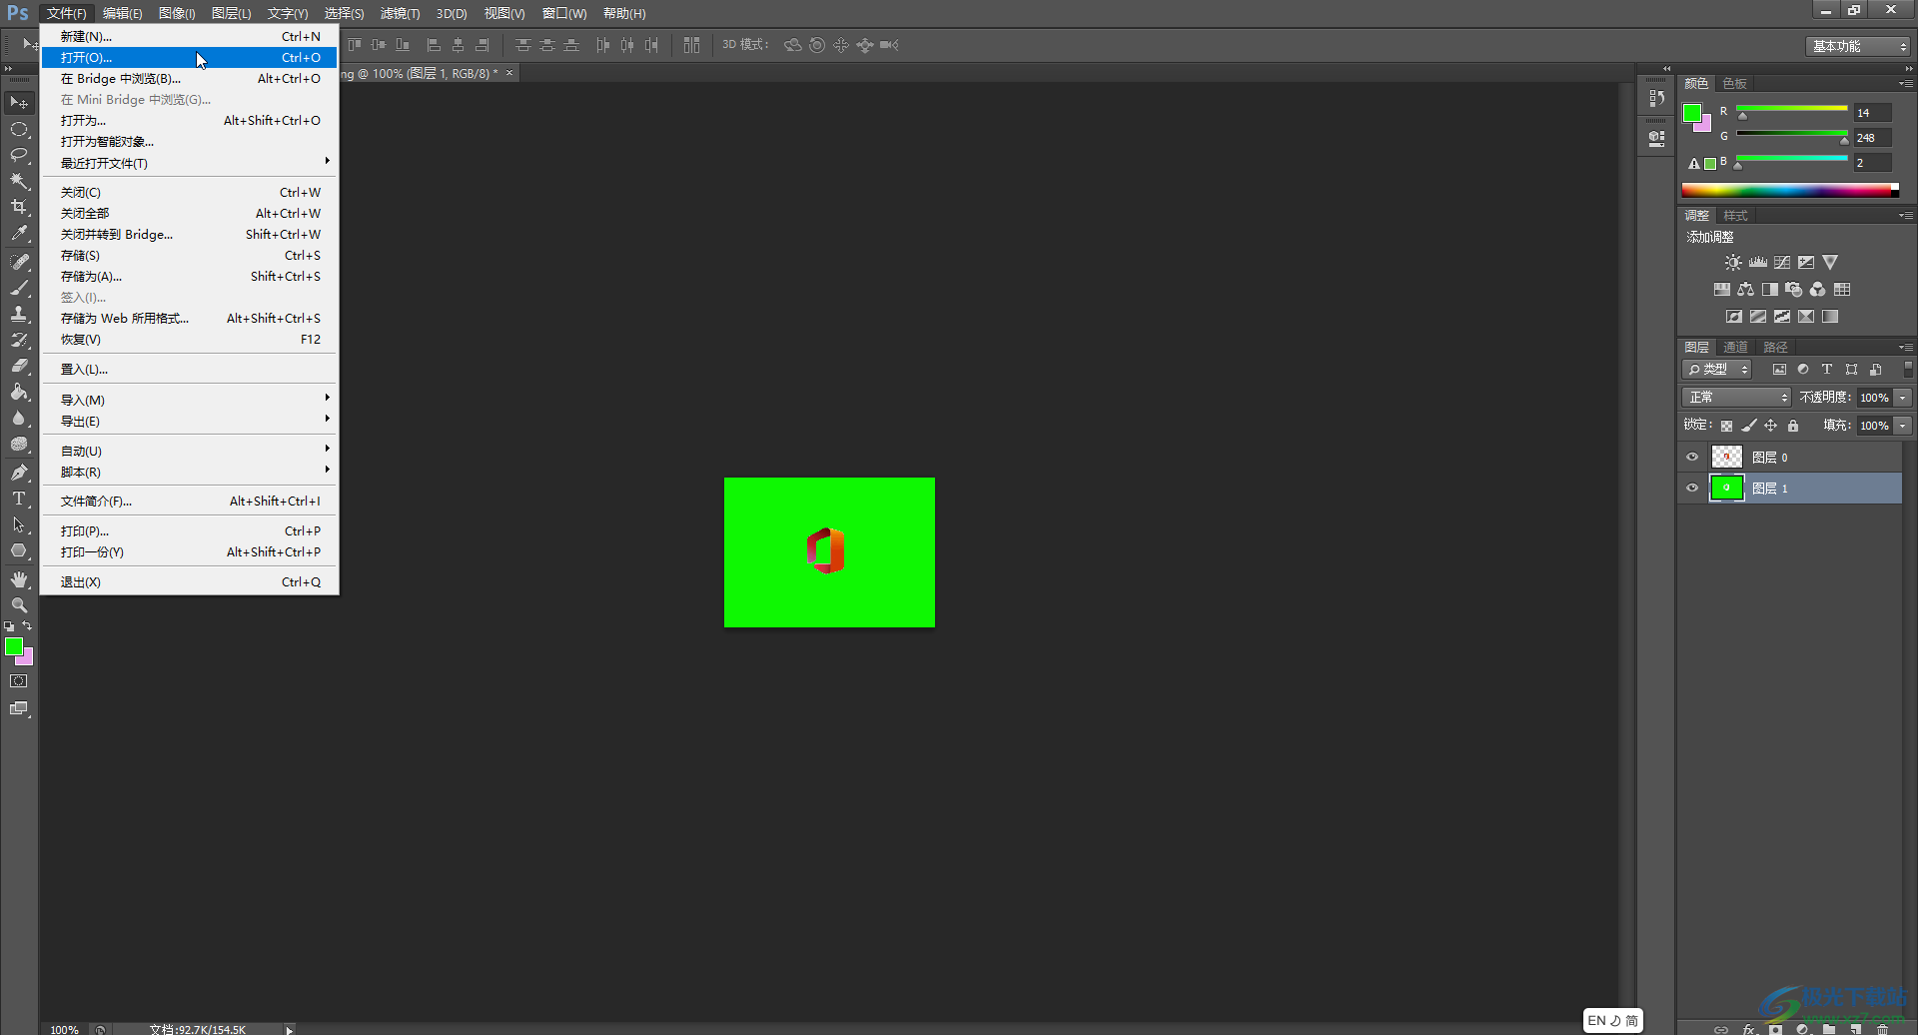
Task: Toggle lock transparent pixels
Action: [x=1726, y=426]
